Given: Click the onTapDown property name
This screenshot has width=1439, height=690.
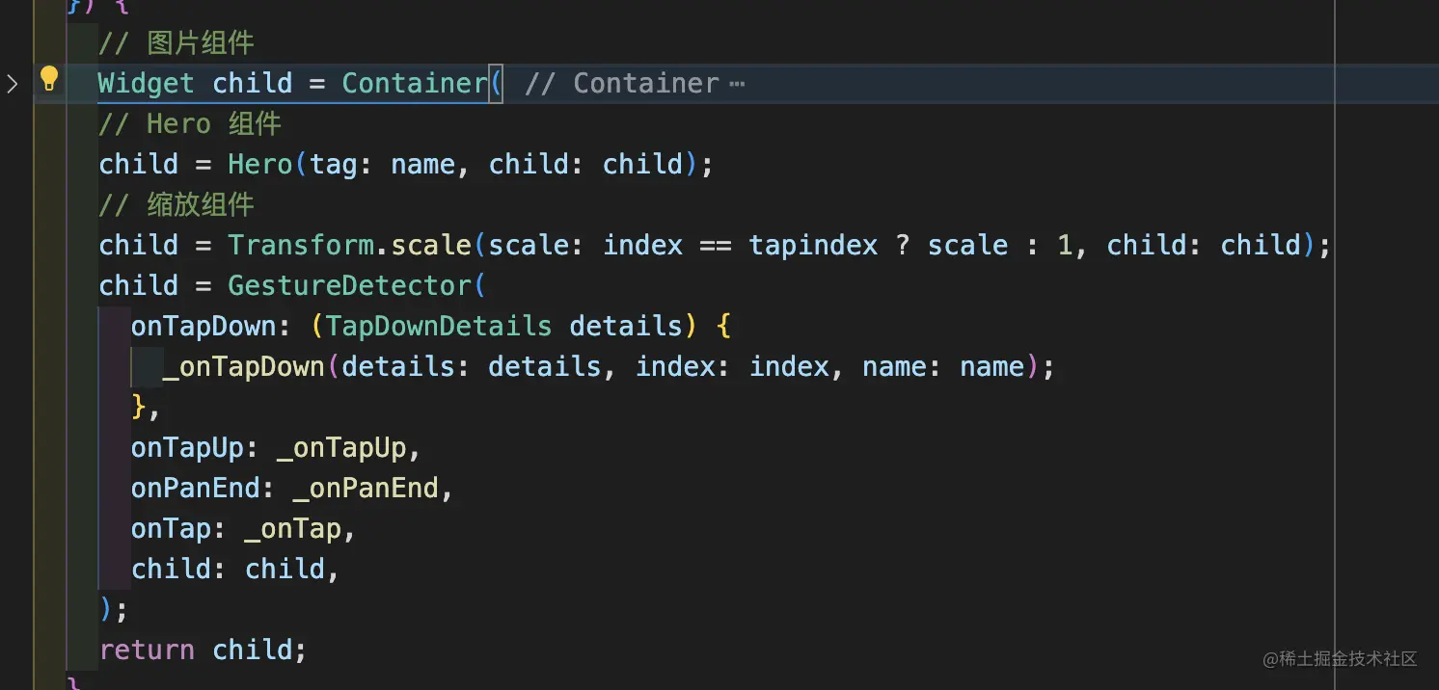Looking at the screenshot, I should (204, 327).
